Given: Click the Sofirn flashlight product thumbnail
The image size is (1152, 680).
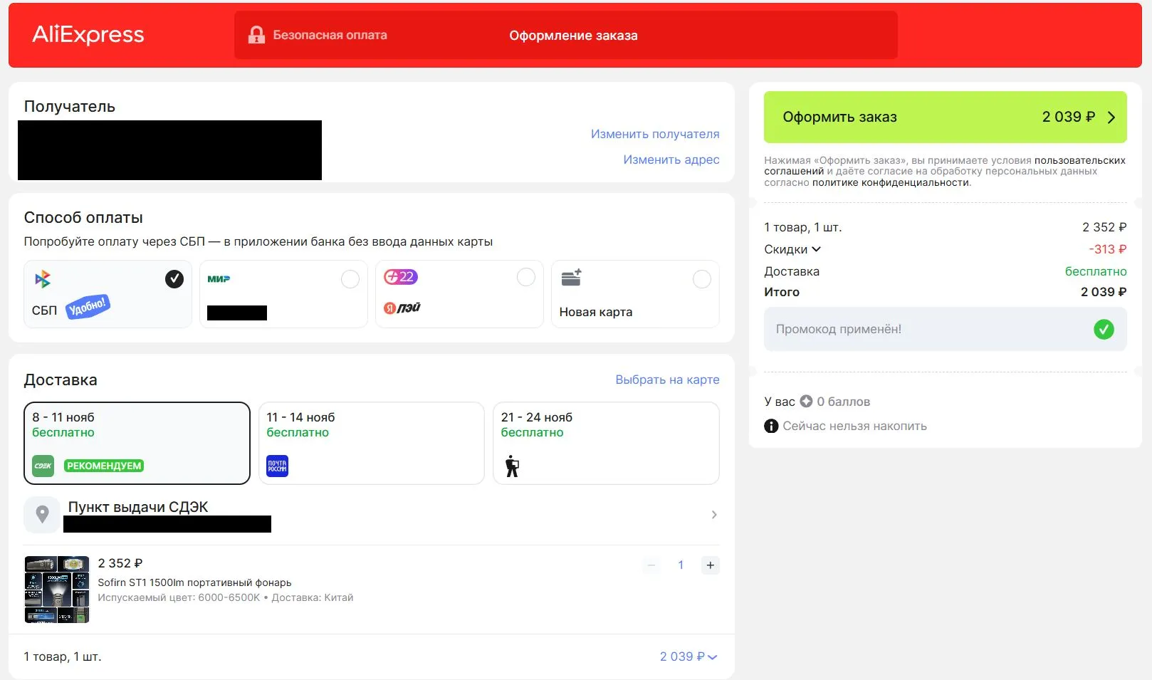Looking at the screenshot, I should coord(57,590).
